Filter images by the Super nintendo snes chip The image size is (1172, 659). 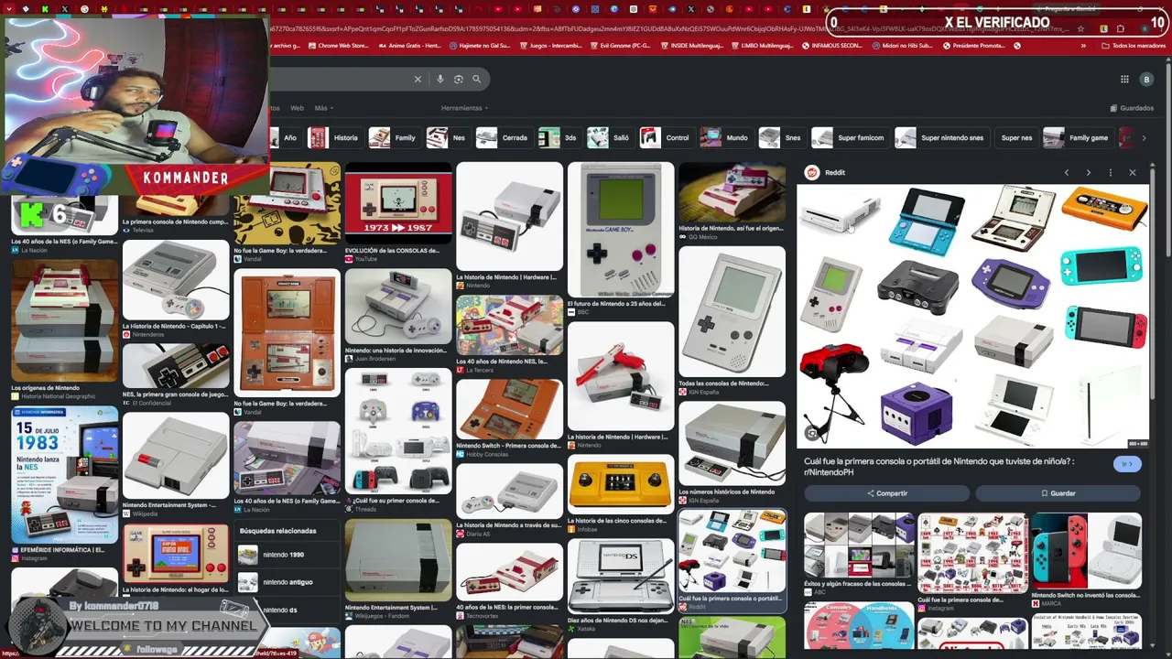[x=940, y=138]
